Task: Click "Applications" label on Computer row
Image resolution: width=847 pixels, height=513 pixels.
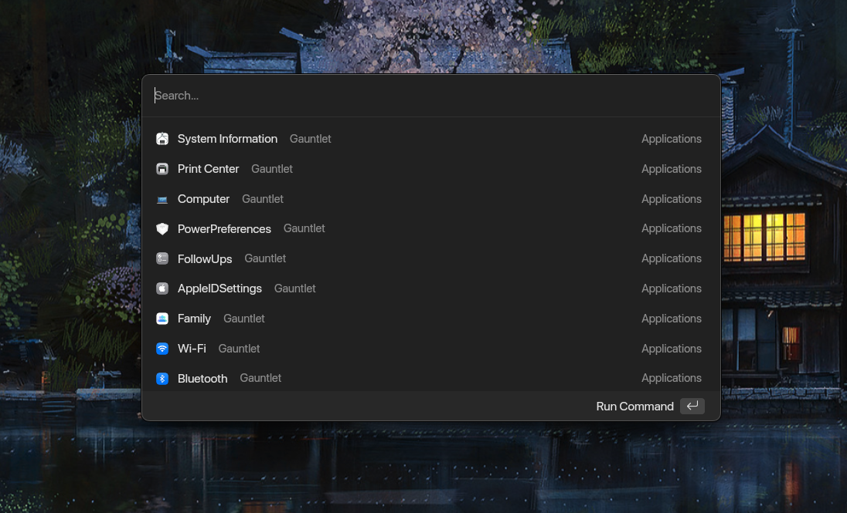Action: pos(672,199)
